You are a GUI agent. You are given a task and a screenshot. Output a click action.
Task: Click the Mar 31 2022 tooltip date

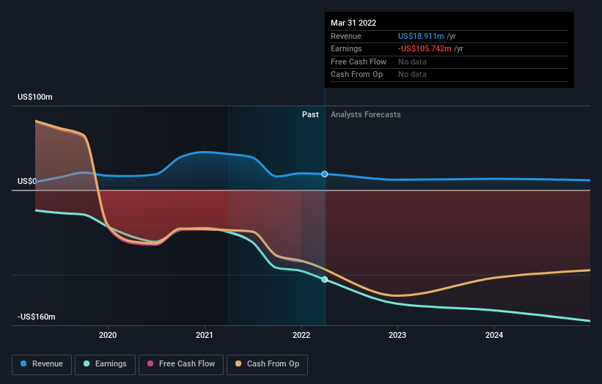click(x=353, y=23)
